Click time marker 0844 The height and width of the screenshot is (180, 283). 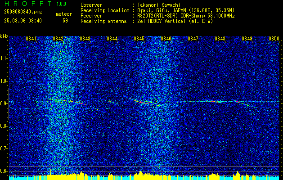[x=112, y=39]
